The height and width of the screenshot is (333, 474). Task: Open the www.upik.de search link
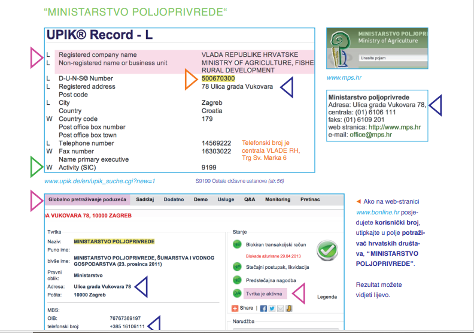click(99, 181)
